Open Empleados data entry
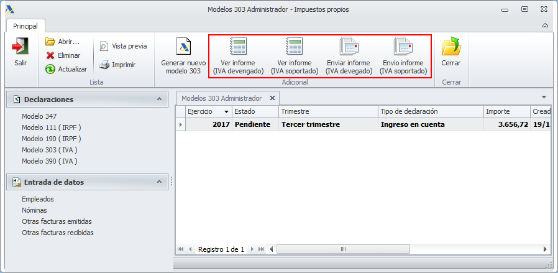Screen dimensions: 558x273 [x=38, y=199]
